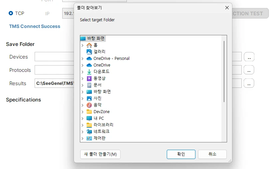Confirm folder selection with 확인
Image resolution: width=278 pixels, height=169 pixels.
click(x=181, y=154)
